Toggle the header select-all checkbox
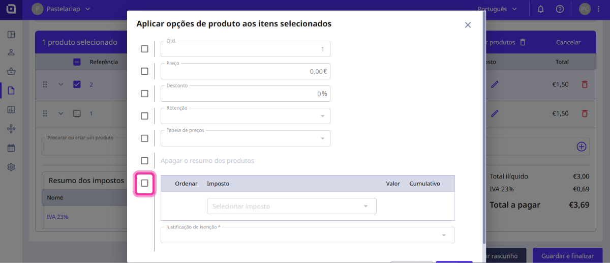The height and width of the screenshot is (263, 610). (77, 62)
